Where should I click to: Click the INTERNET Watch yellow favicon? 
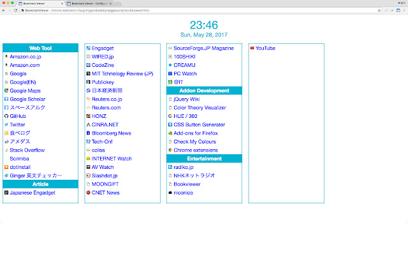point(88,159)
